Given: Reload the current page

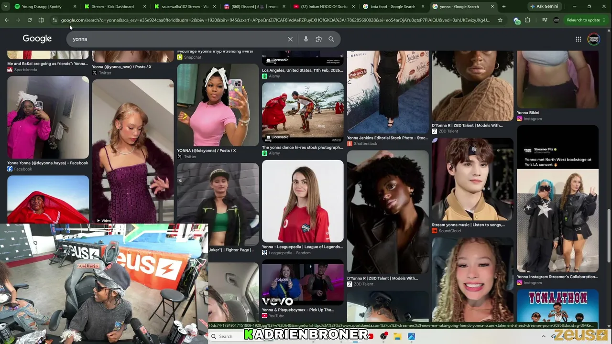Looking at the screenshot, I should pos(30,20).
